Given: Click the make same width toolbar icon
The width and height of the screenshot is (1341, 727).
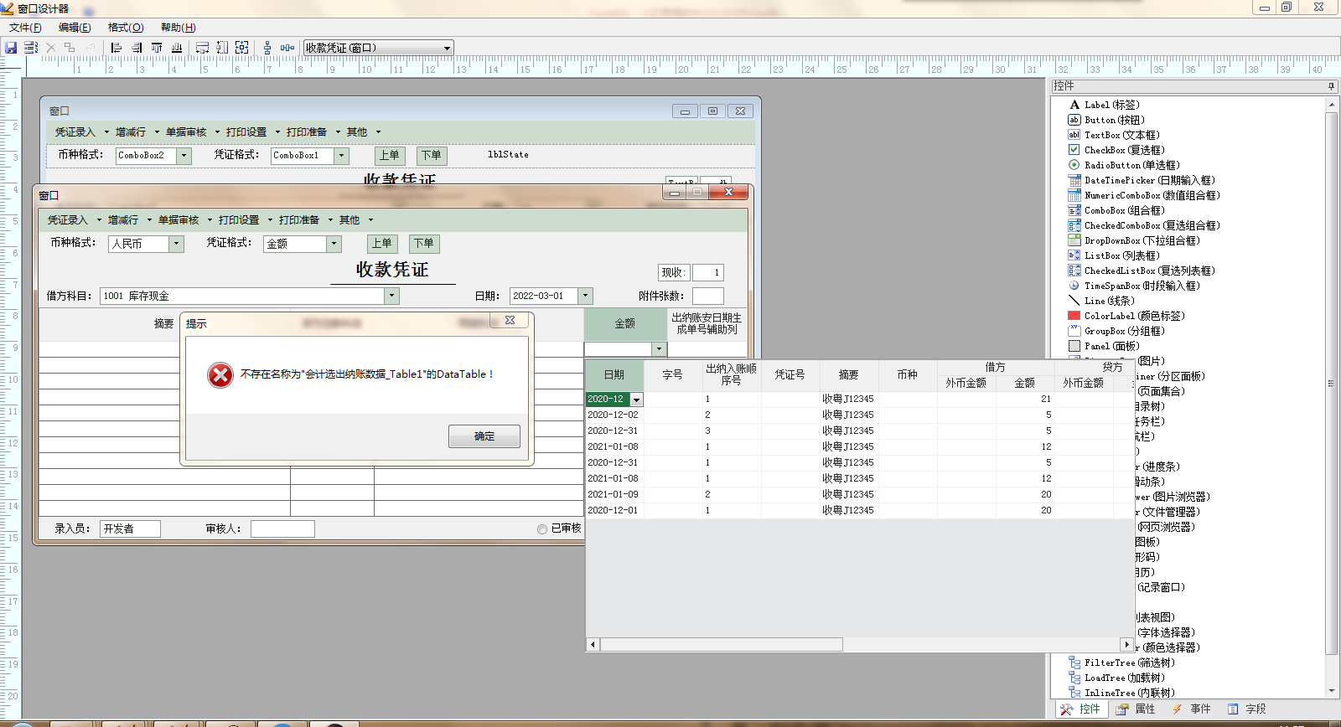Looking at the screenshot, I should click(x=202, y=48).
